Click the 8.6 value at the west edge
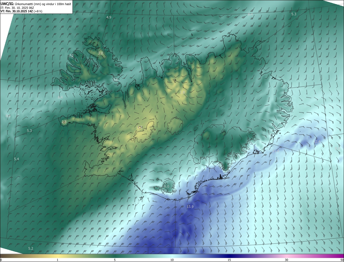344x262 pixels. pyautogui.click(x=8, y=116)
